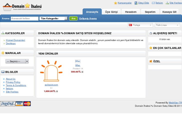182x136 pixels.
Task: Open the WebKiler-TR footer link
Action: 175,103
